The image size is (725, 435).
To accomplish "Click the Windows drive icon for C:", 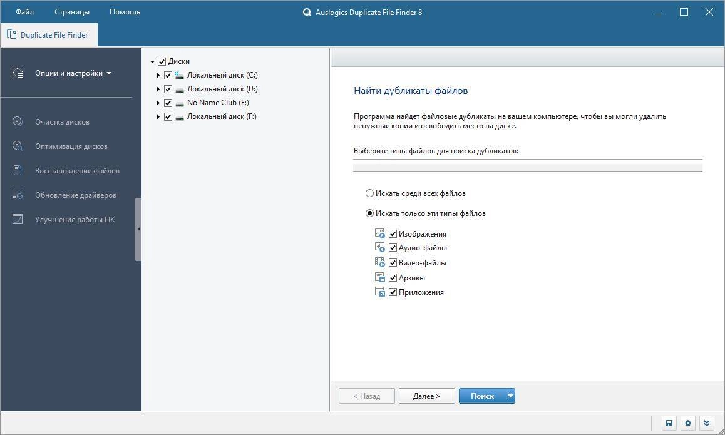I will [x=180, y=75].
